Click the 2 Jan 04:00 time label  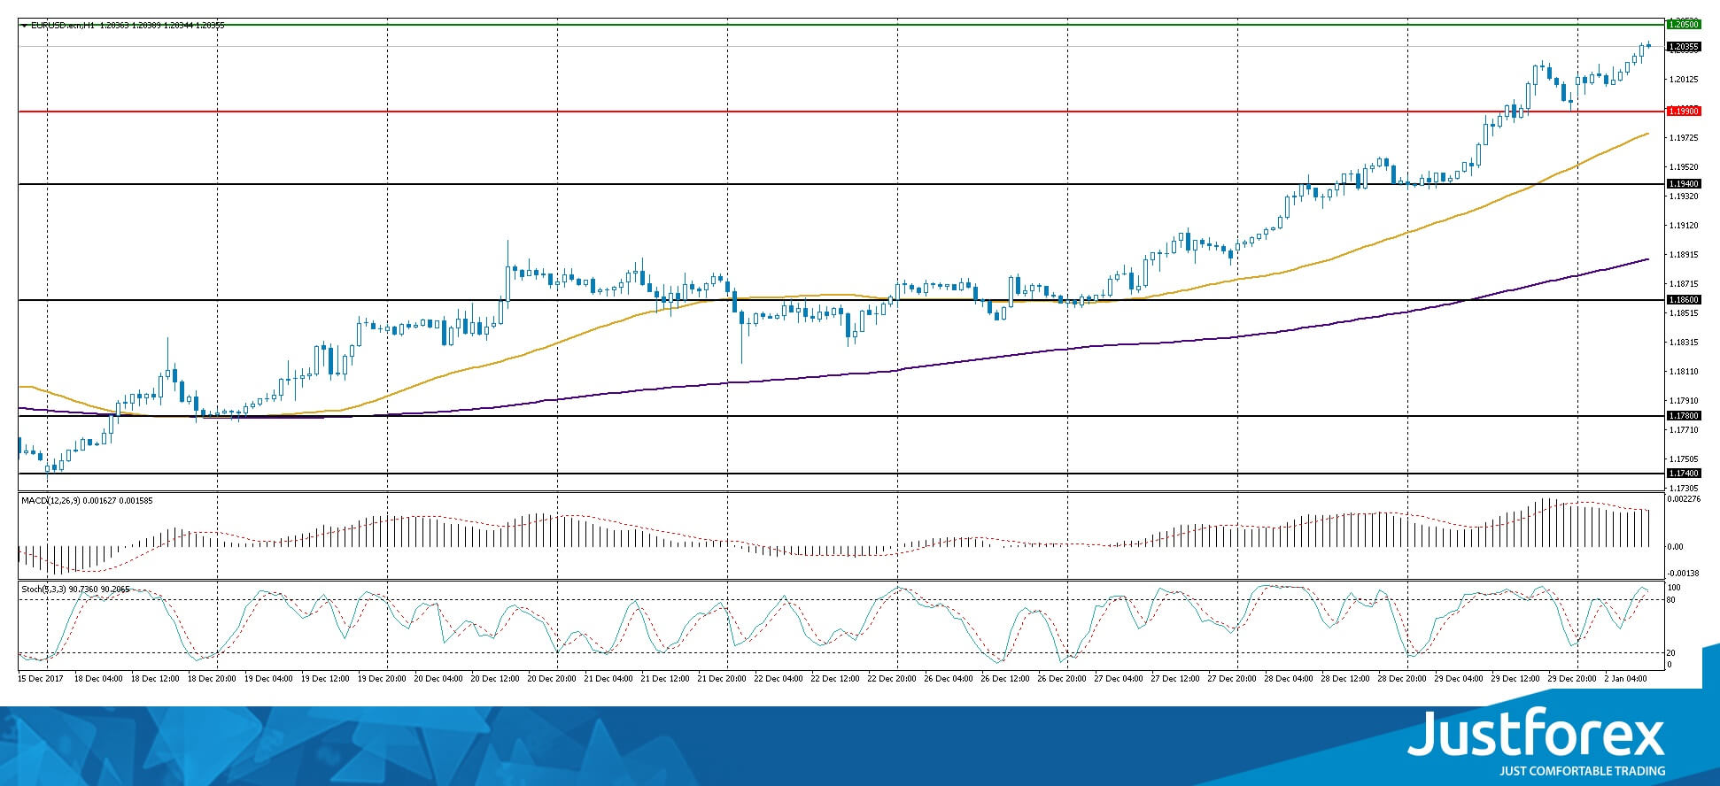point(1626,679)
